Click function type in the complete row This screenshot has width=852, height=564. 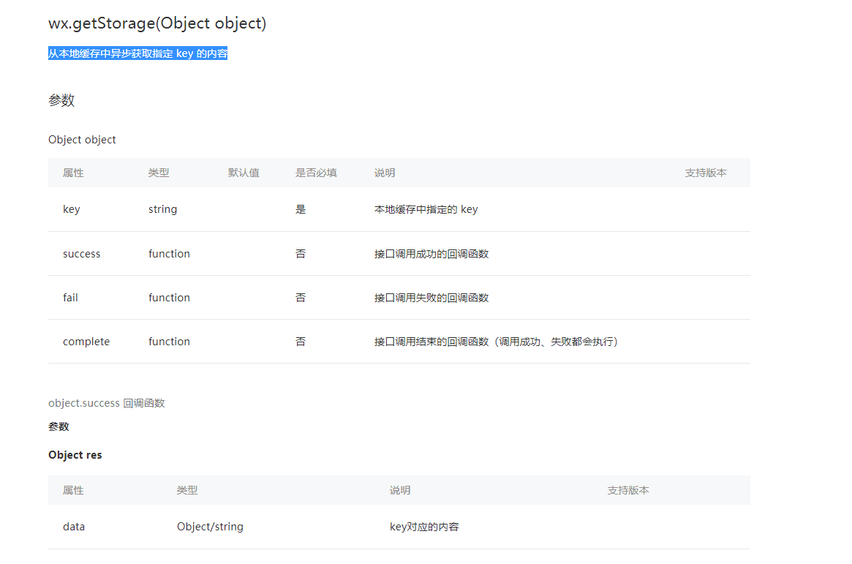169,342
